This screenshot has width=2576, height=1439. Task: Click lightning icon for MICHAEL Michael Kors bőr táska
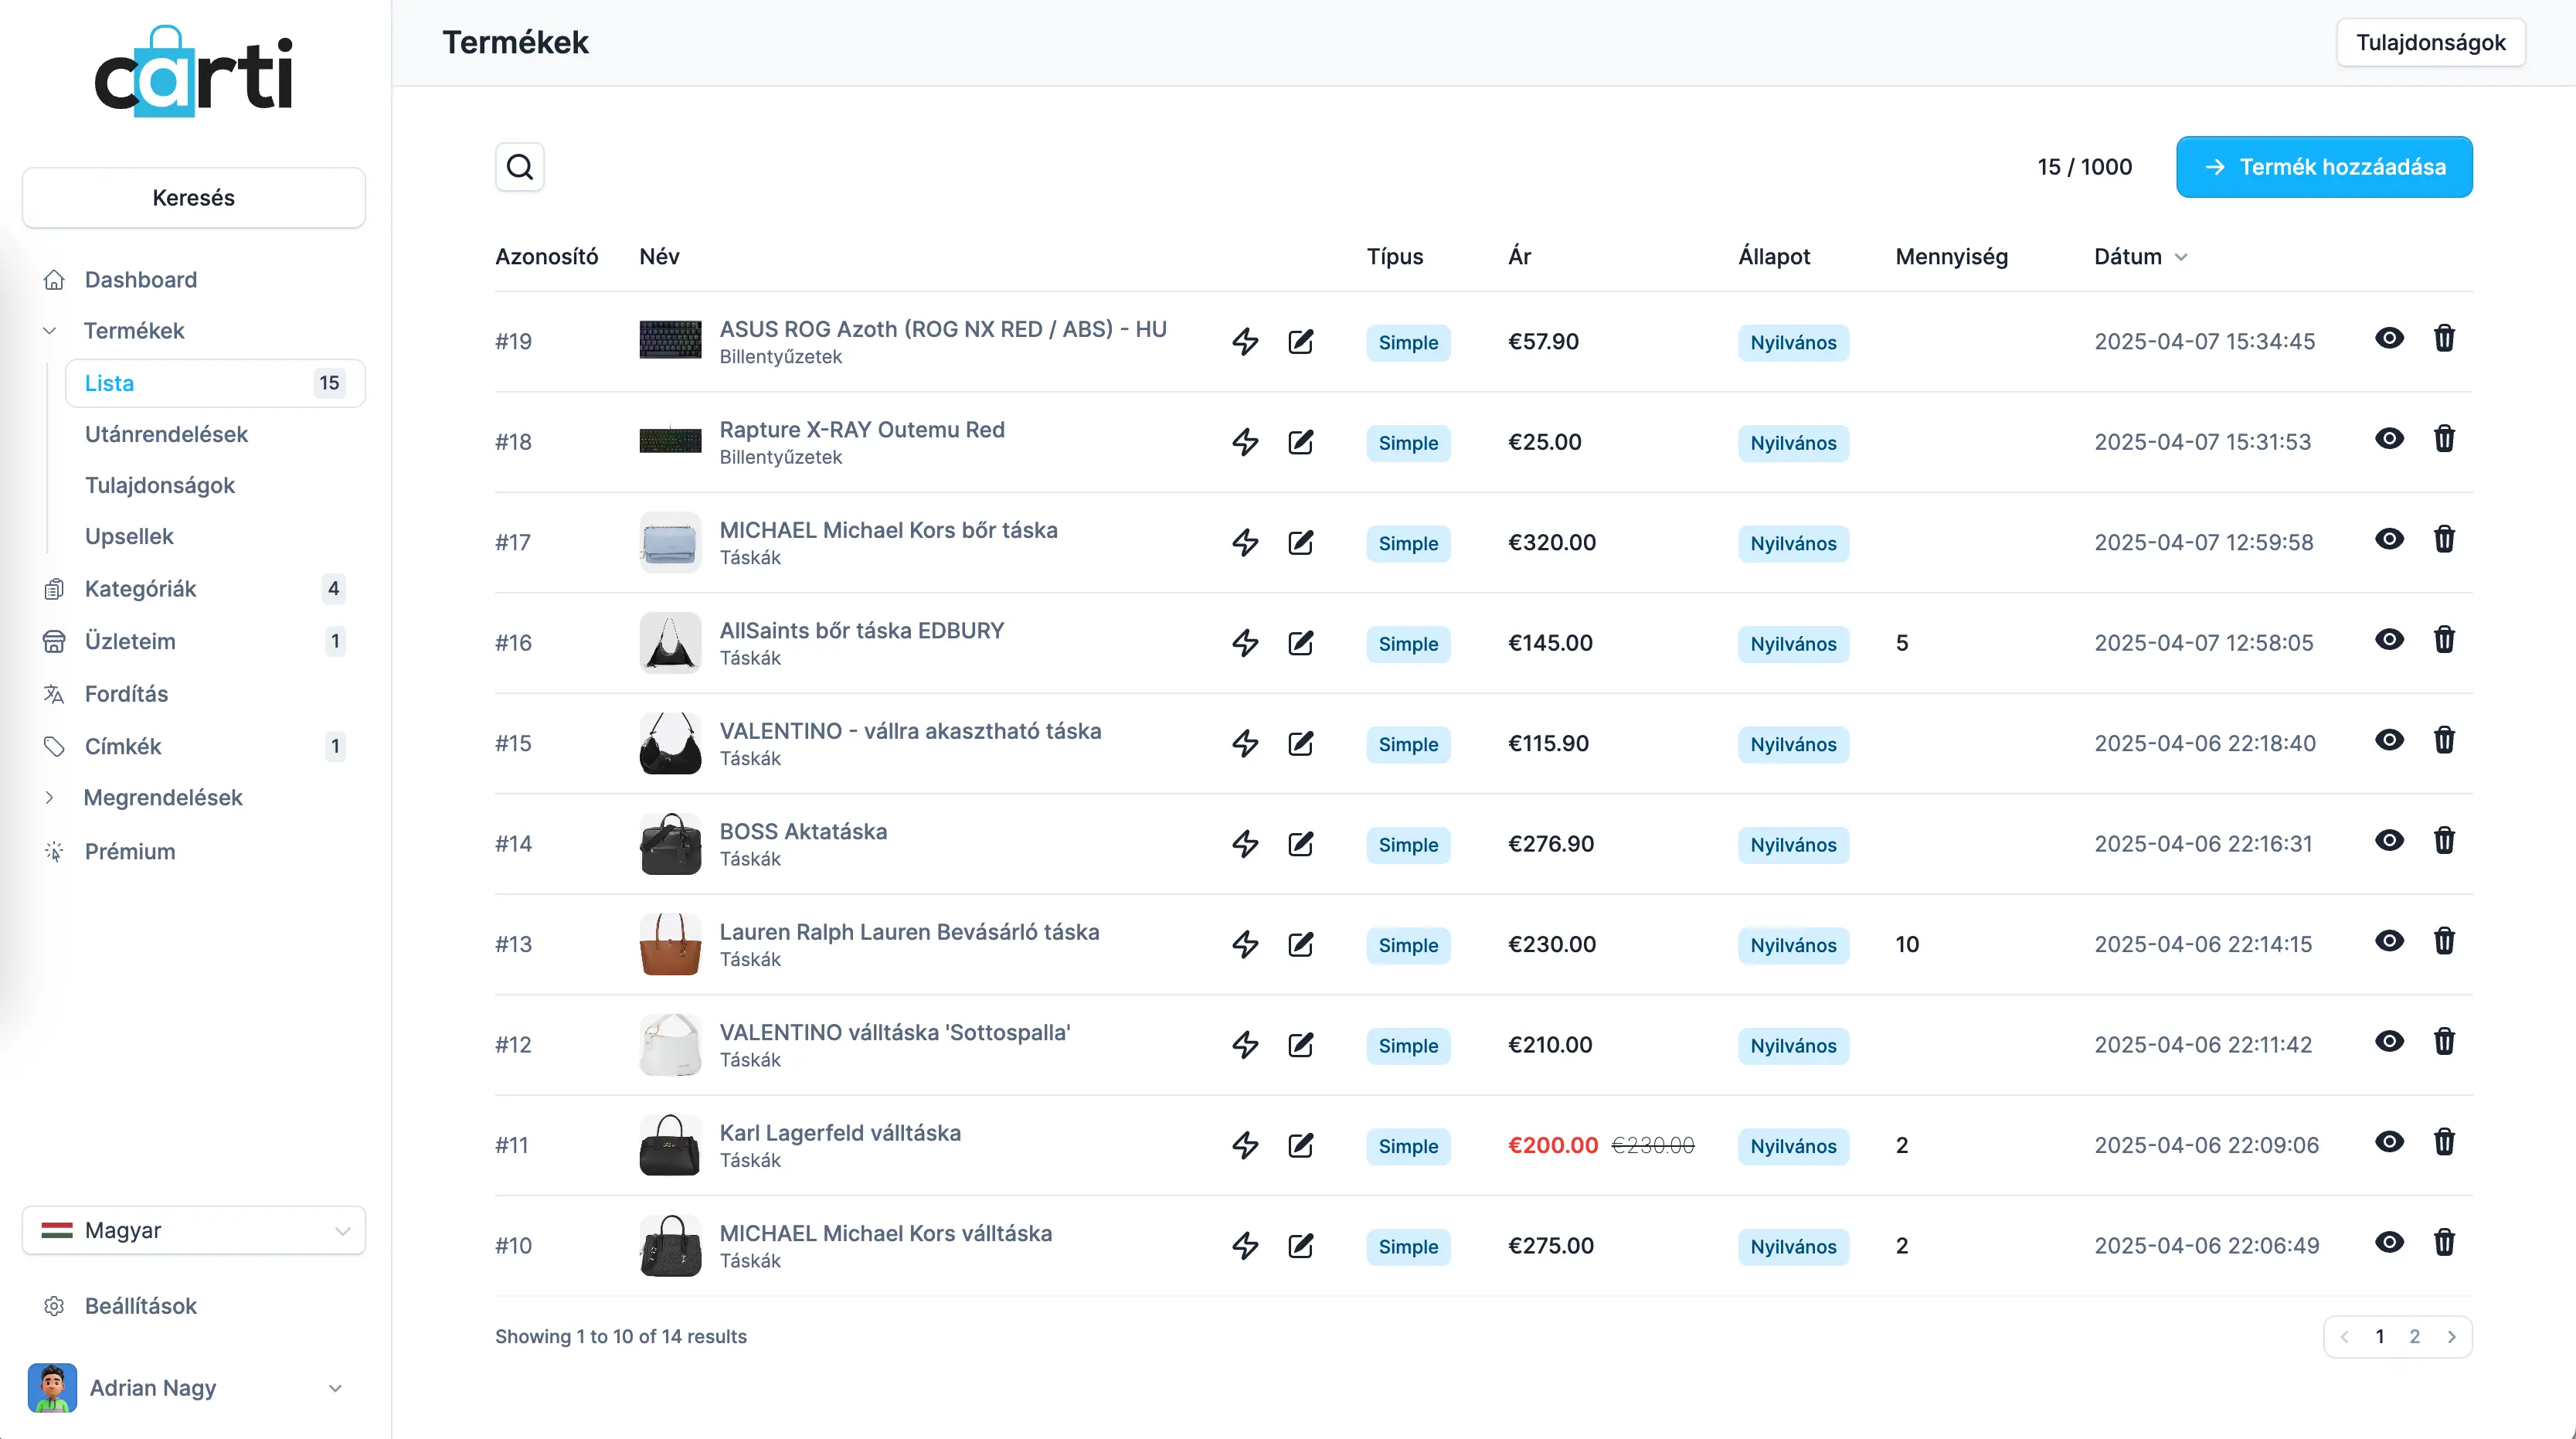tap(1245, 543)
